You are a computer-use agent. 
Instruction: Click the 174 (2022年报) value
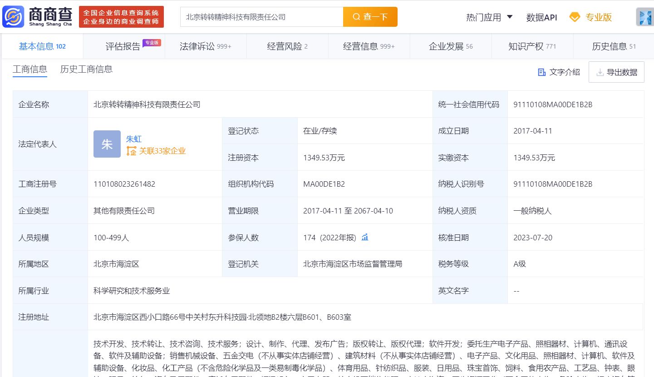330,237
